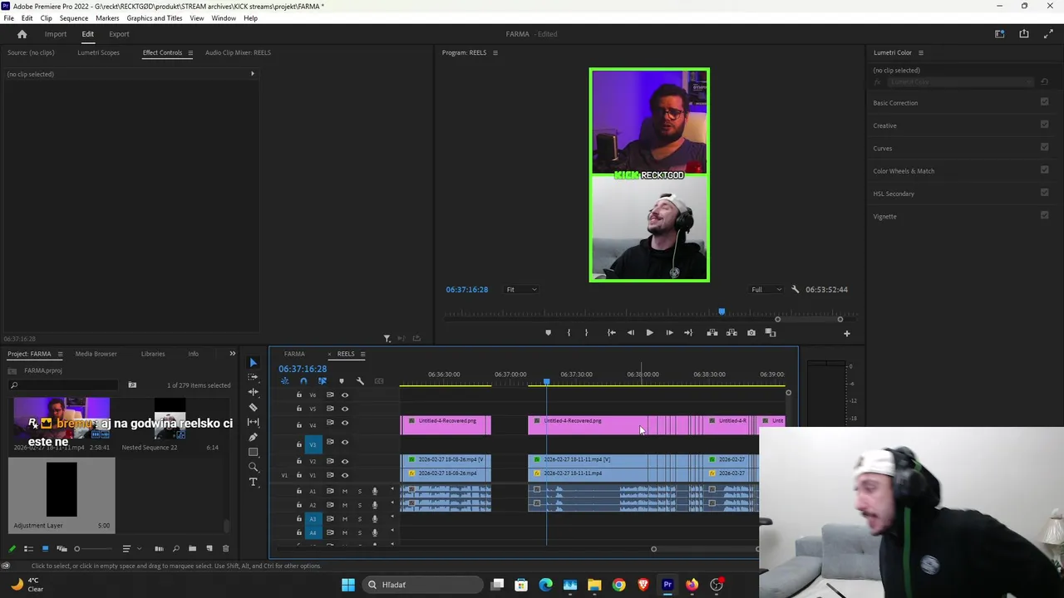Click the New Item icon in Project panel
Screen dimensions: 1064x598
[x=209, y=548]
